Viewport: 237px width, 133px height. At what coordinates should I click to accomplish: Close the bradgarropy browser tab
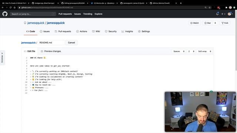tap(58, 3)
